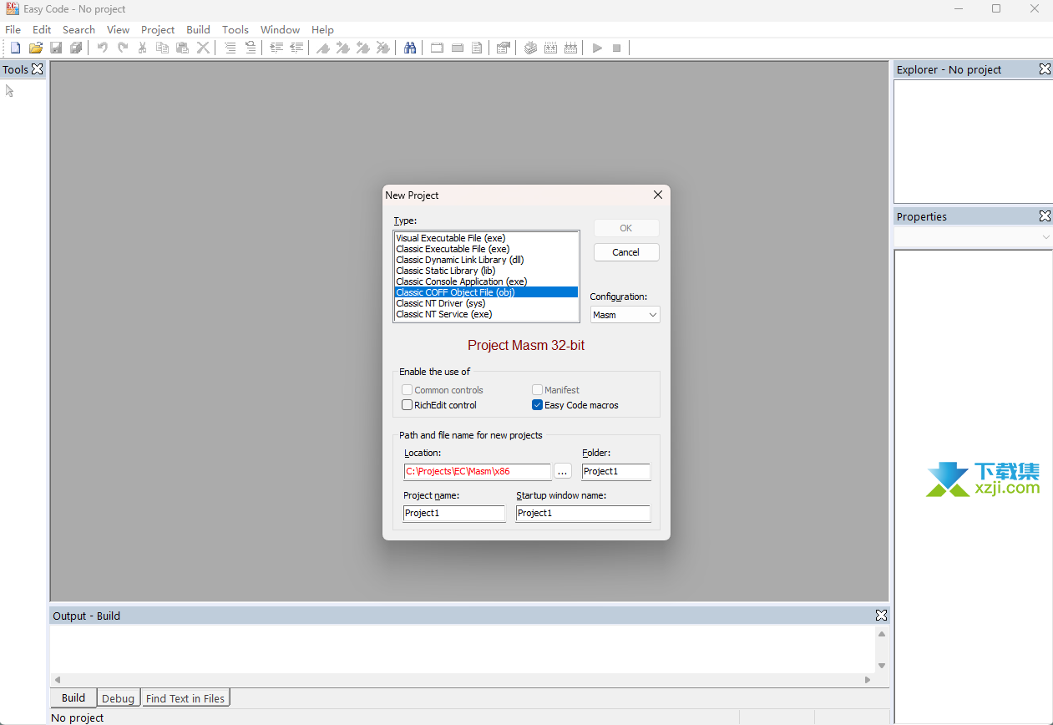Expand the Properties panel object dropdown
The image size is (1053, 725).
point(1046,237)
